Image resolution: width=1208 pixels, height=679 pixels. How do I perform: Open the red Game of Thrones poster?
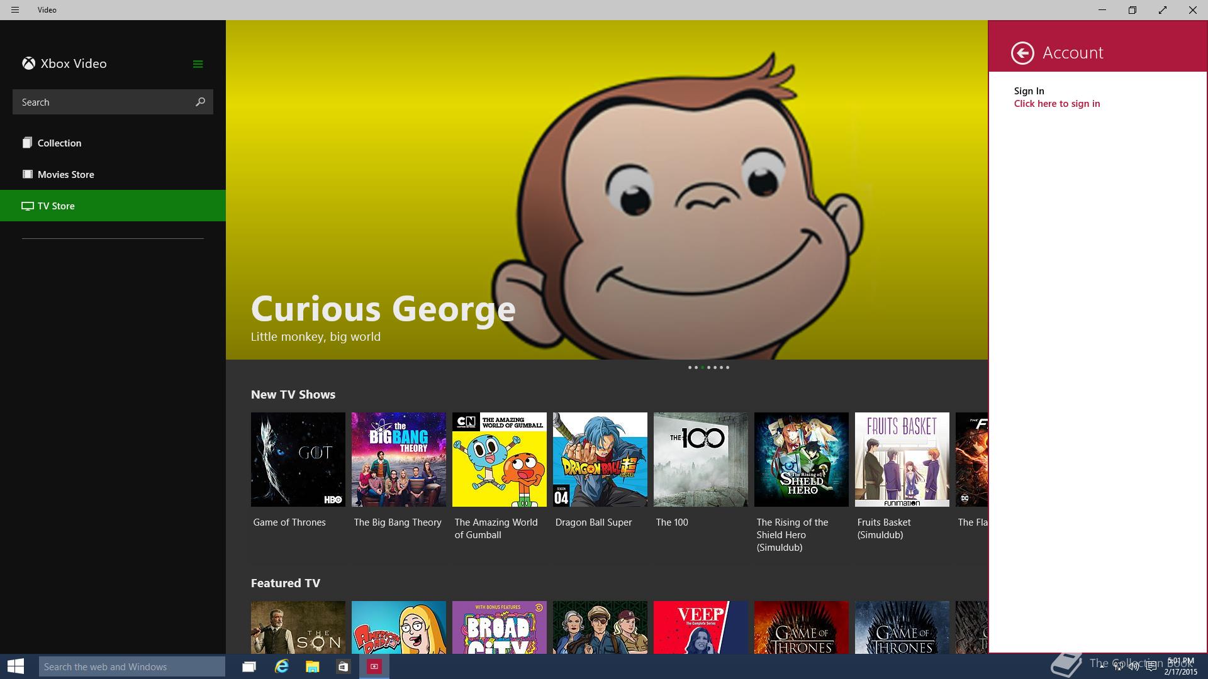coord(802,627)
